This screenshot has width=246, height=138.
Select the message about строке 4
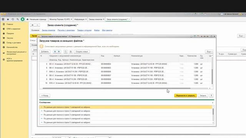coord(126,118)
